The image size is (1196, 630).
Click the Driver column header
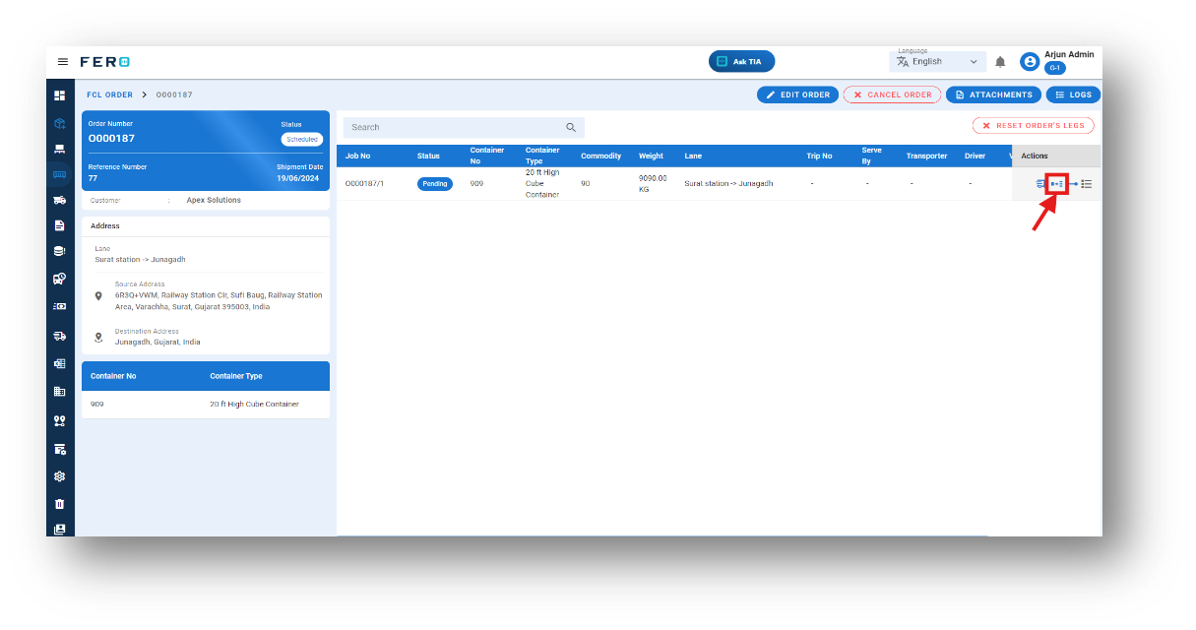[975, 156]
